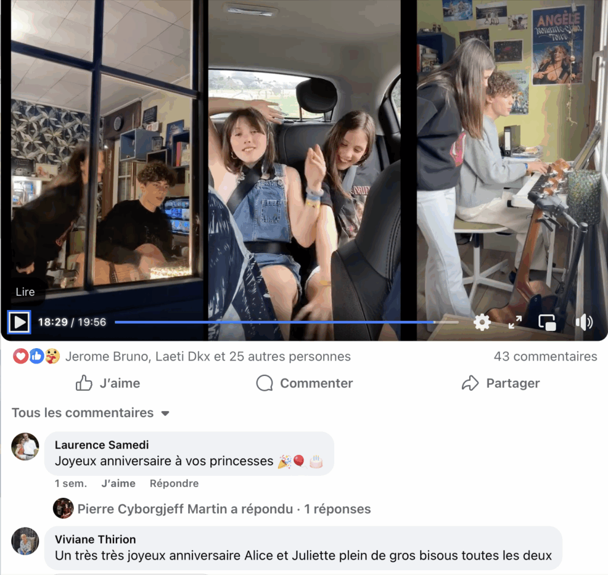
Task: Share the post via Partager arrow
Action: (501, 383)
